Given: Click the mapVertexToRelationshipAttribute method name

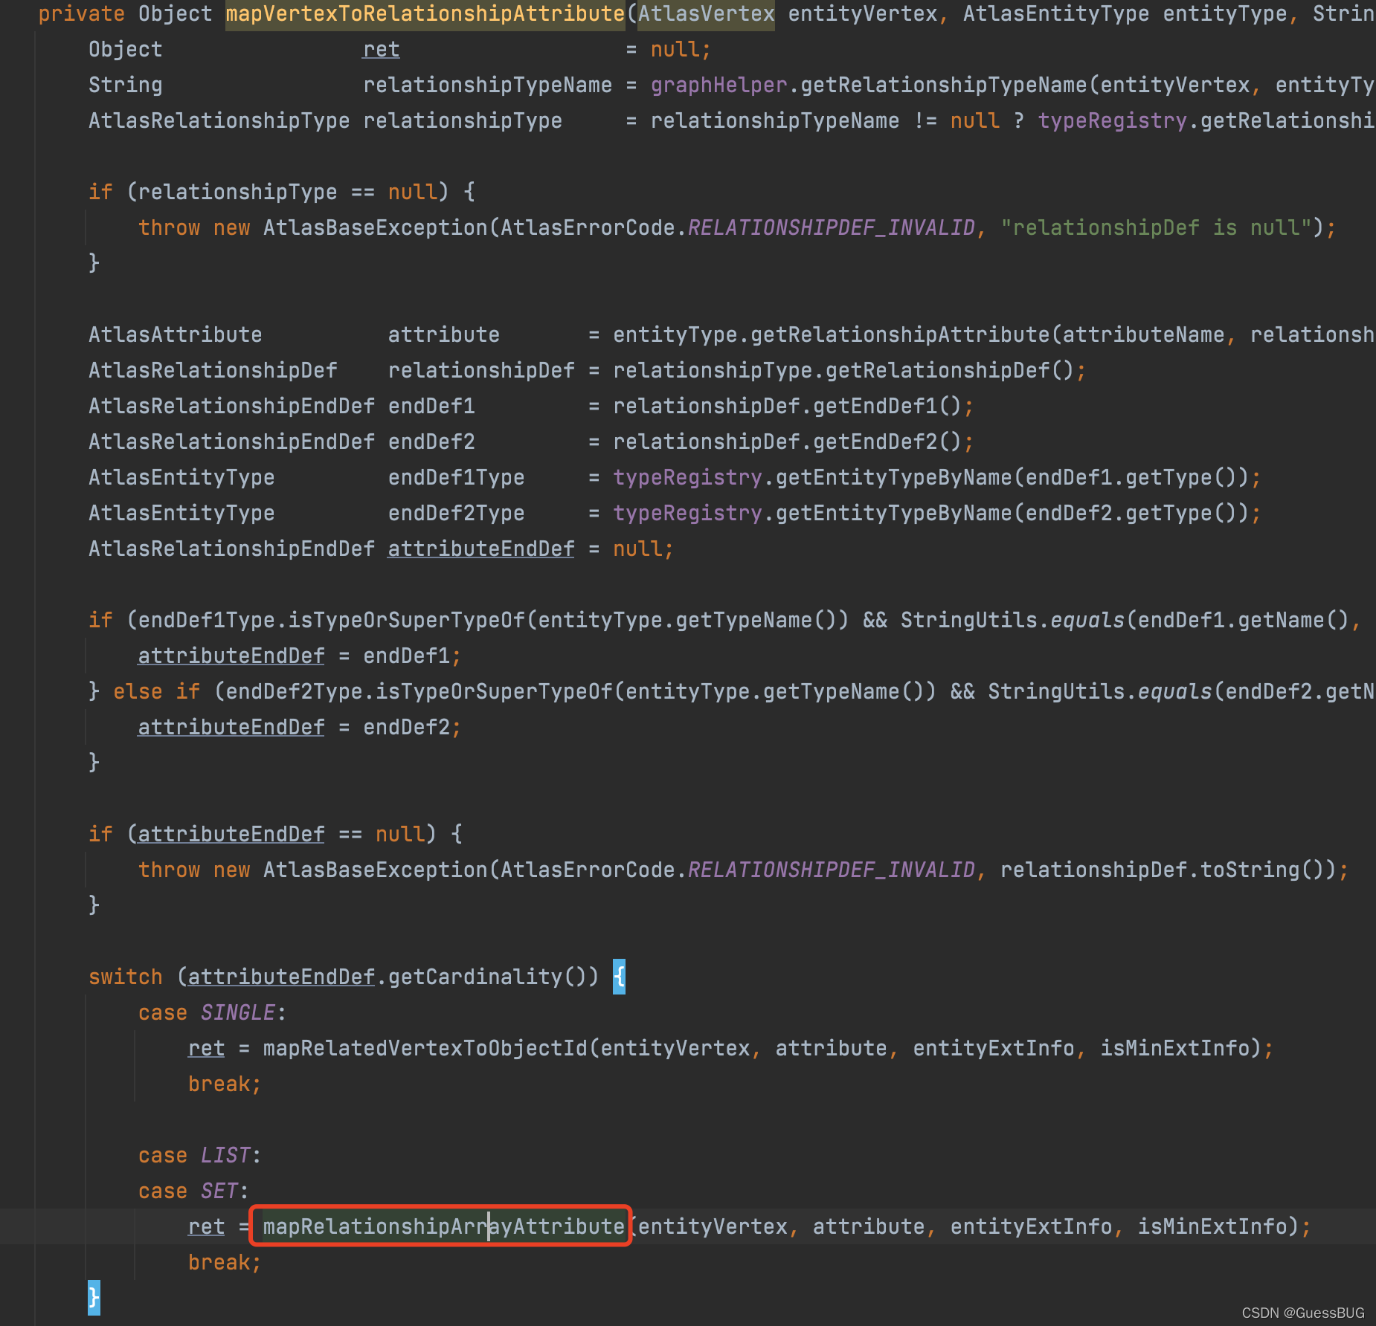Looking at the screenshot, I should coord(425,14).
